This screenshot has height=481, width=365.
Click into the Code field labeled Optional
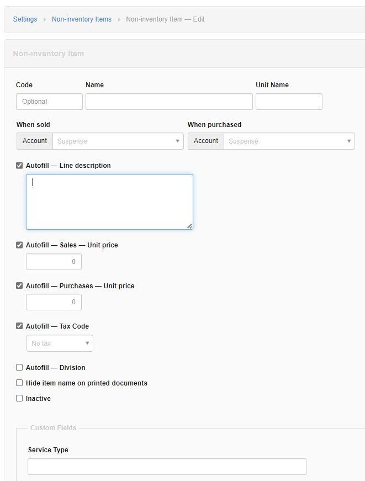click(x=49, y=101)
